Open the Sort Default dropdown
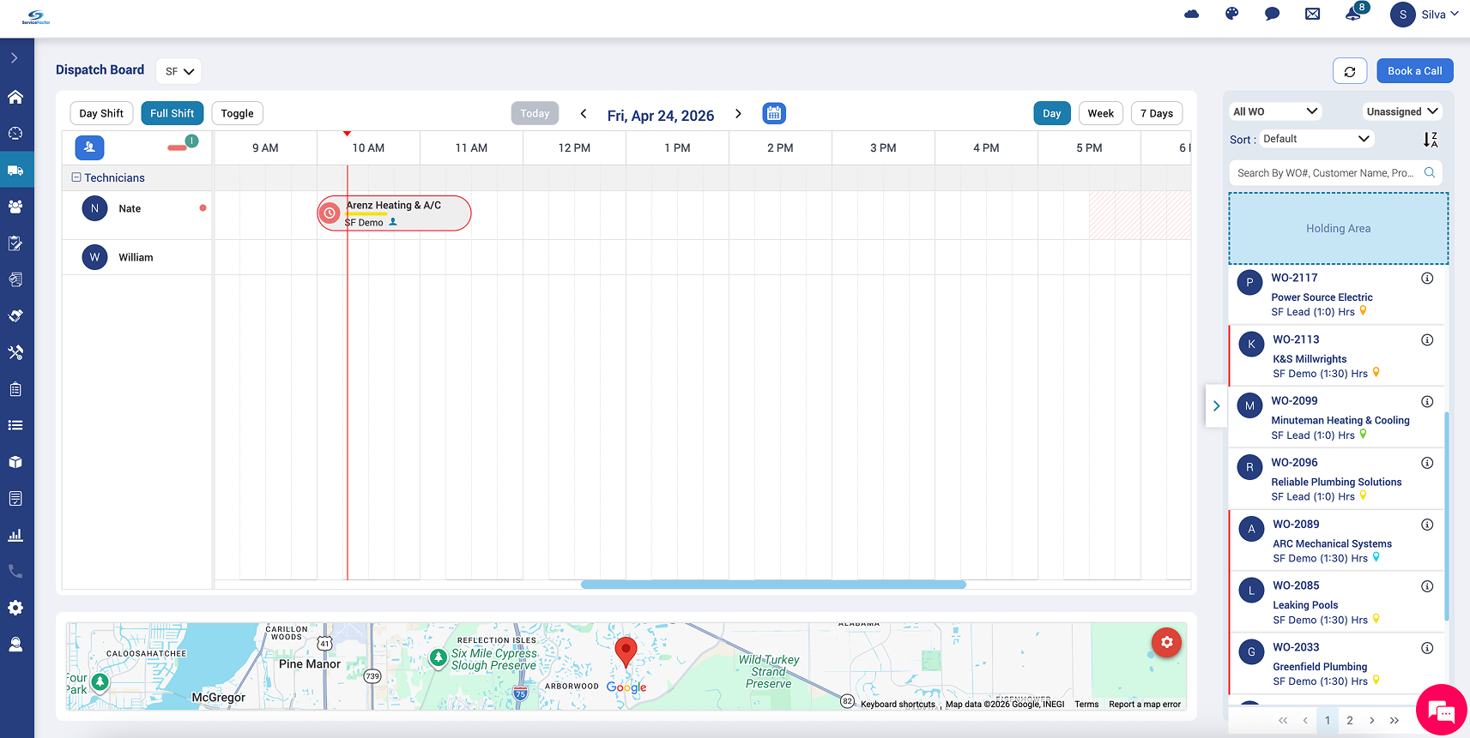Image resolution: width=1470 pixels, height=738 pixels. [x=1316, y=139]
